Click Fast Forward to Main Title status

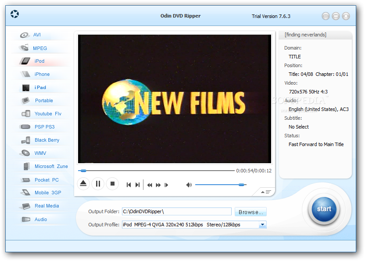pos(316,144)
